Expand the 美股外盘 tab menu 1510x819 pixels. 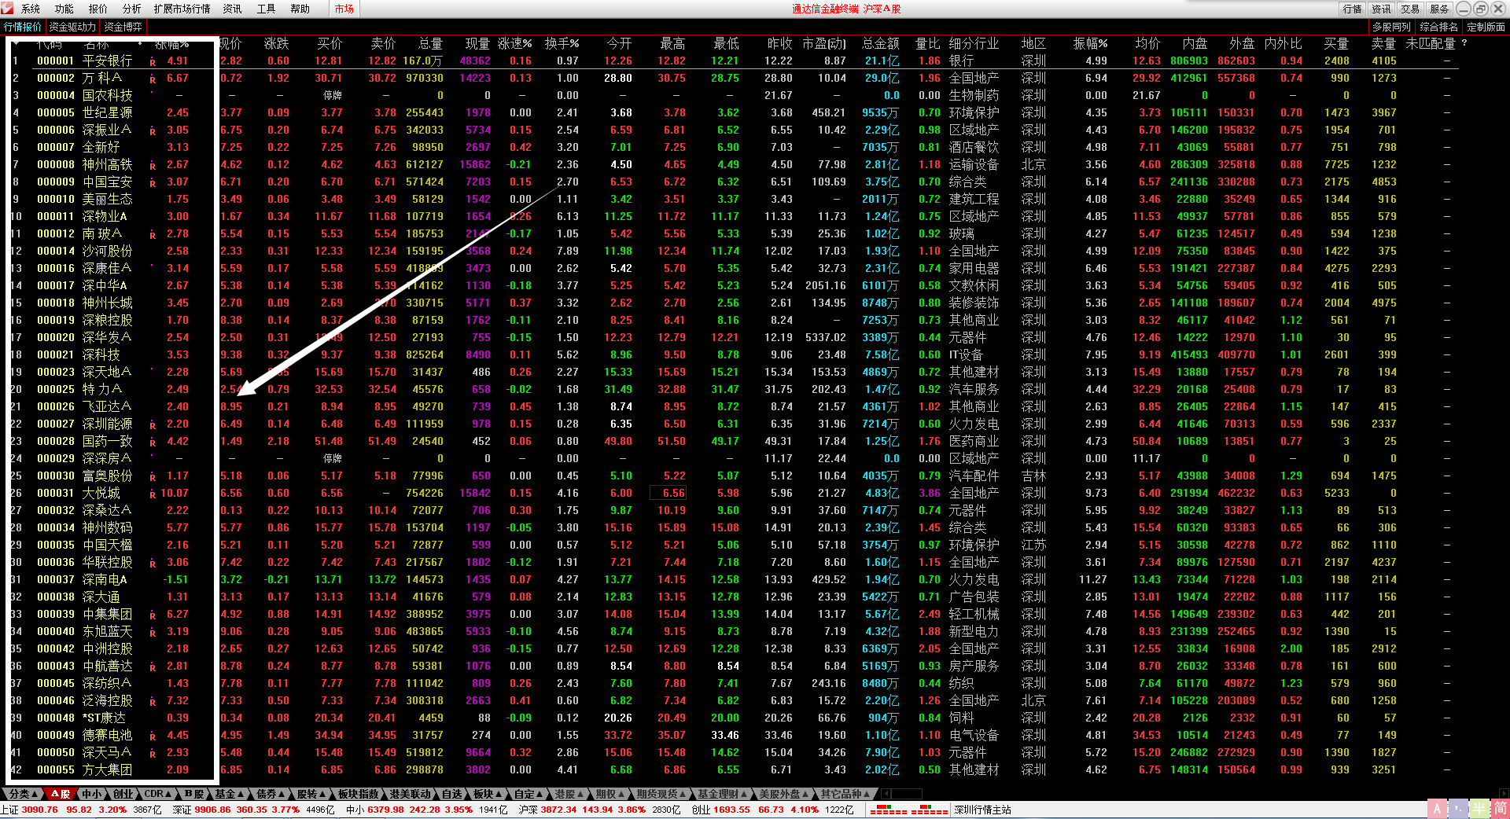784,794
